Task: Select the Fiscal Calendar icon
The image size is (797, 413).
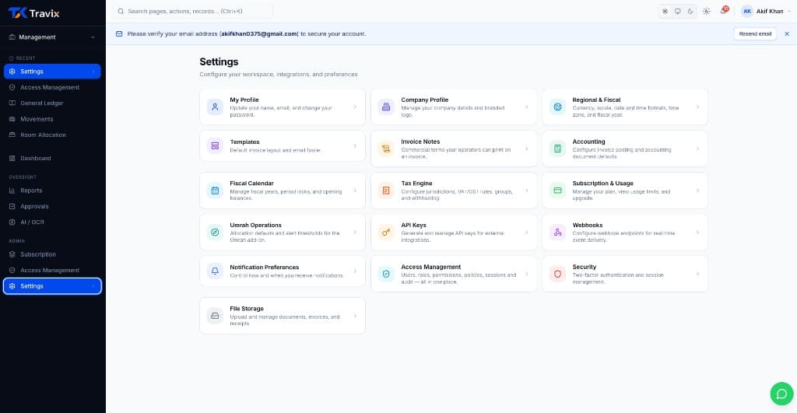Action: pyautogui.click(x=215, y=191)
